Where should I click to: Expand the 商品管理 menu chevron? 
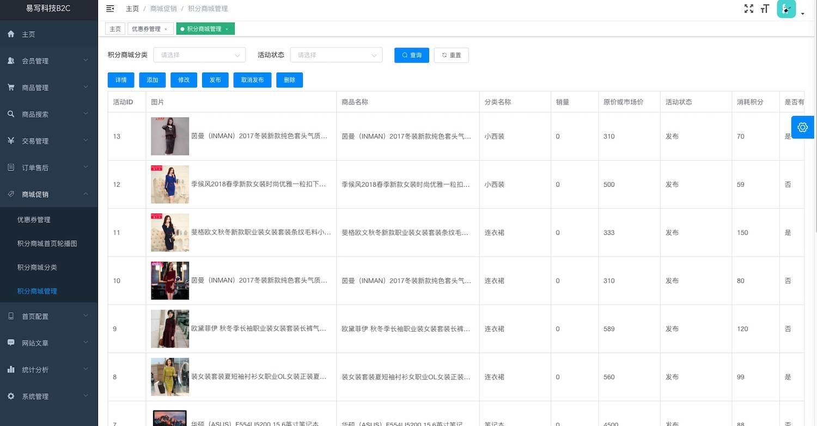point(86,87)
